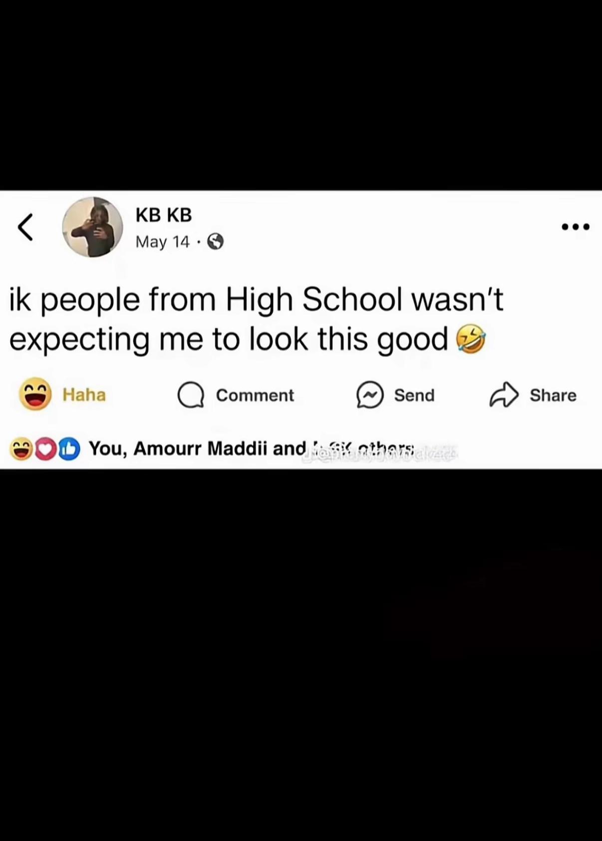
Task: Click the share arrow icon
Action: 504,395
